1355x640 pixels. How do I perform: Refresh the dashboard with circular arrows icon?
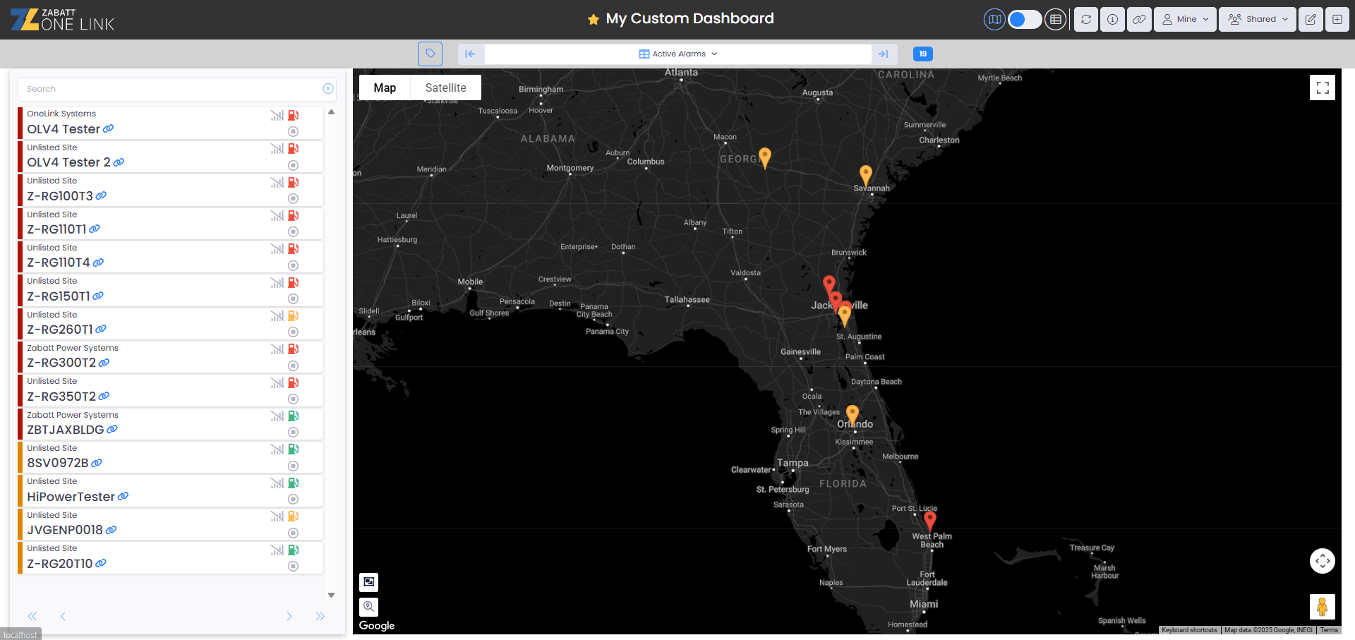(x=1086, y=20)
